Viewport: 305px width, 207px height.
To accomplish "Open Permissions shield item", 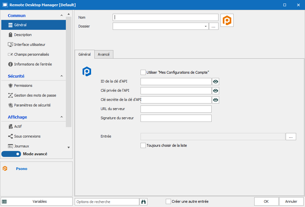I will pos(23,85).
